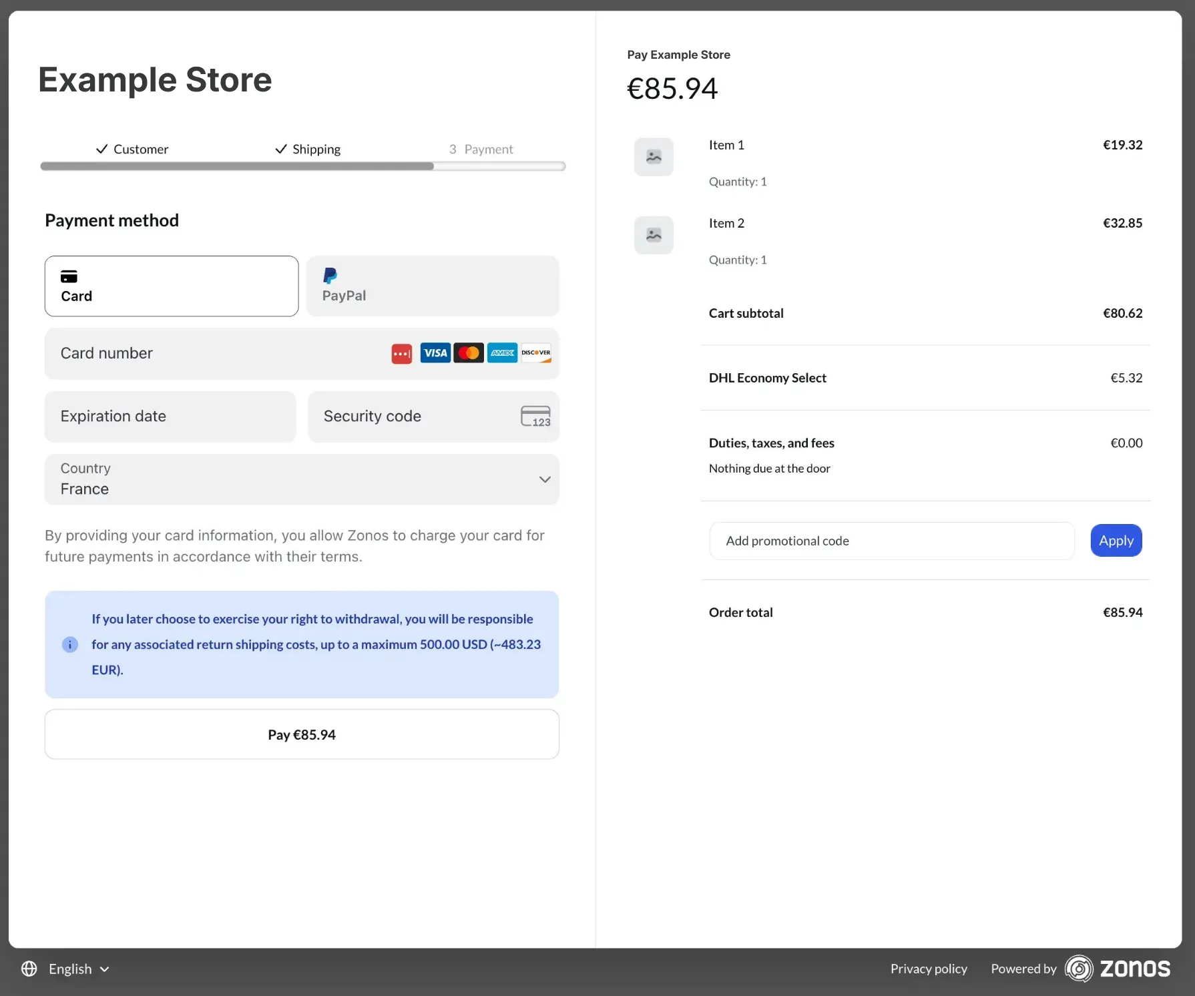Click the red card autofill icon
The image size is (1195, 996).
tap(401, 354)
